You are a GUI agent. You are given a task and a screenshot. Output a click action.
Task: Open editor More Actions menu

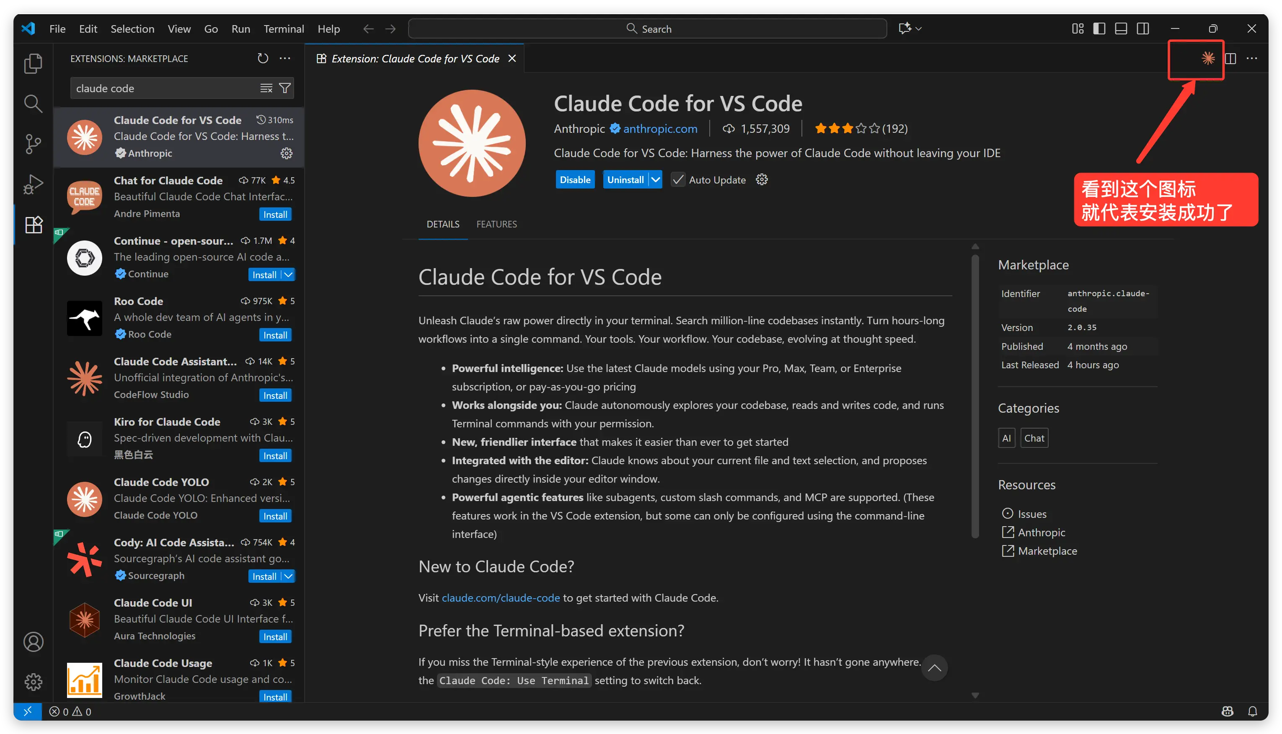(1252, 59)
